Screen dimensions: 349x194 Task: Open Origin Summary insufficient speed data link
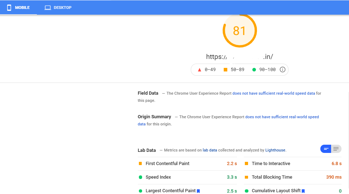282,117
